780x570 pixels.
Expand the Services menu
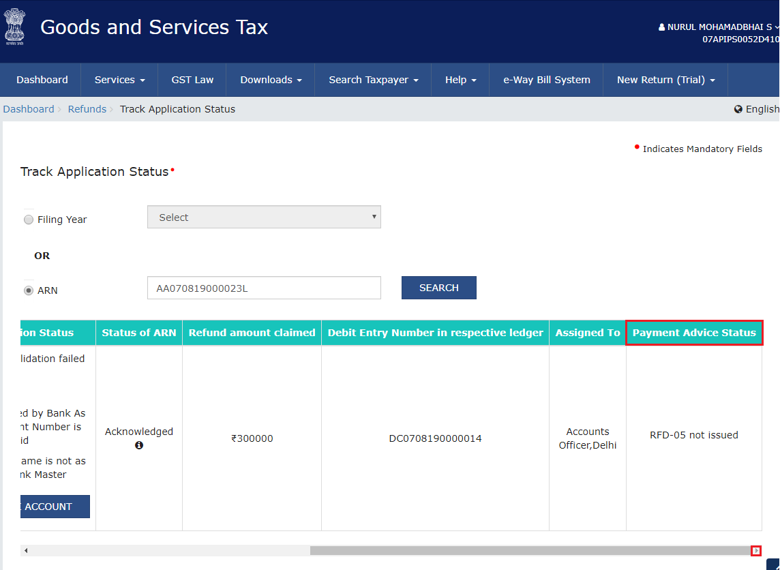119,80
